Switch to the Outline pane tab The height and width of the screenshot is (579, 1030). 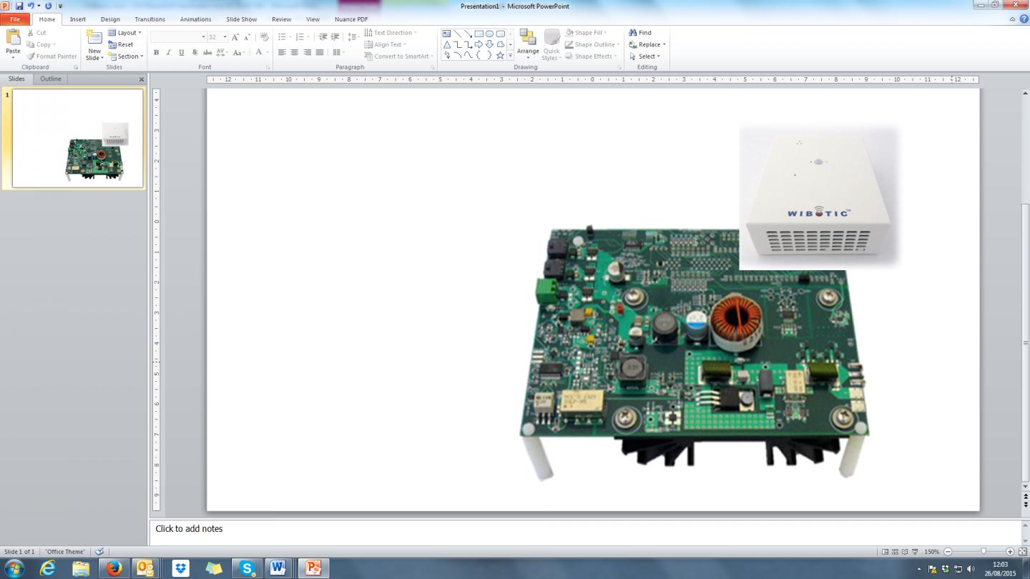[x=51, y=79]
